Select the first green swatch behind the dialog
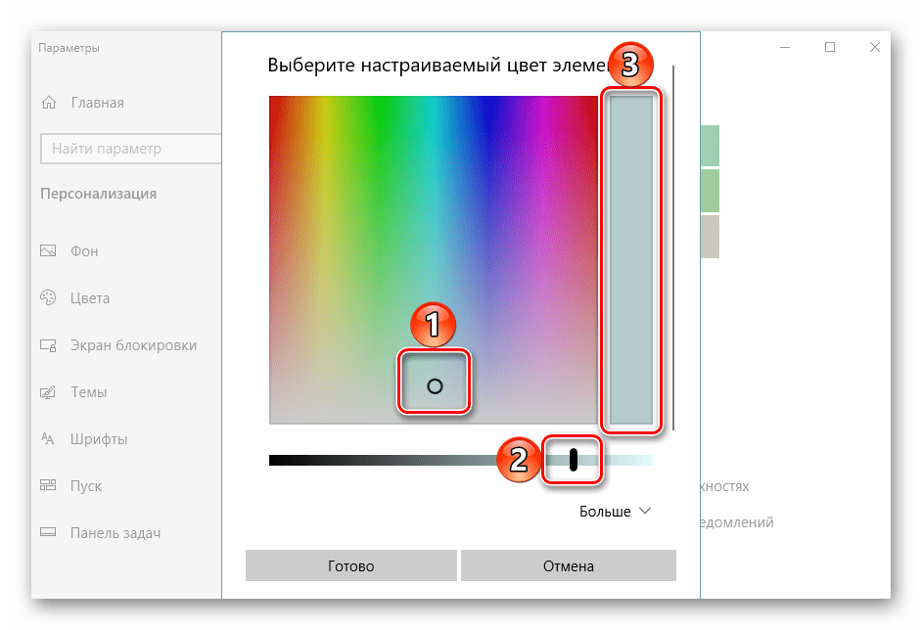The height and width of the screenshot is (630, 922). 711,146
